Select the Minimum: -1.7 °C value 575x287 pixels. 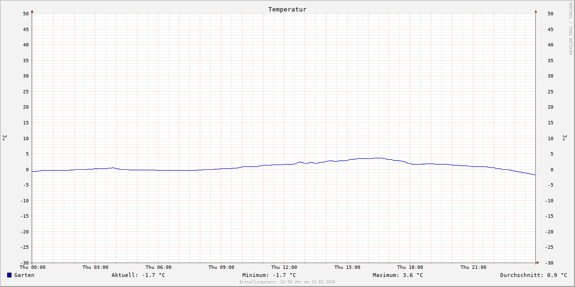tap(269, 275)
